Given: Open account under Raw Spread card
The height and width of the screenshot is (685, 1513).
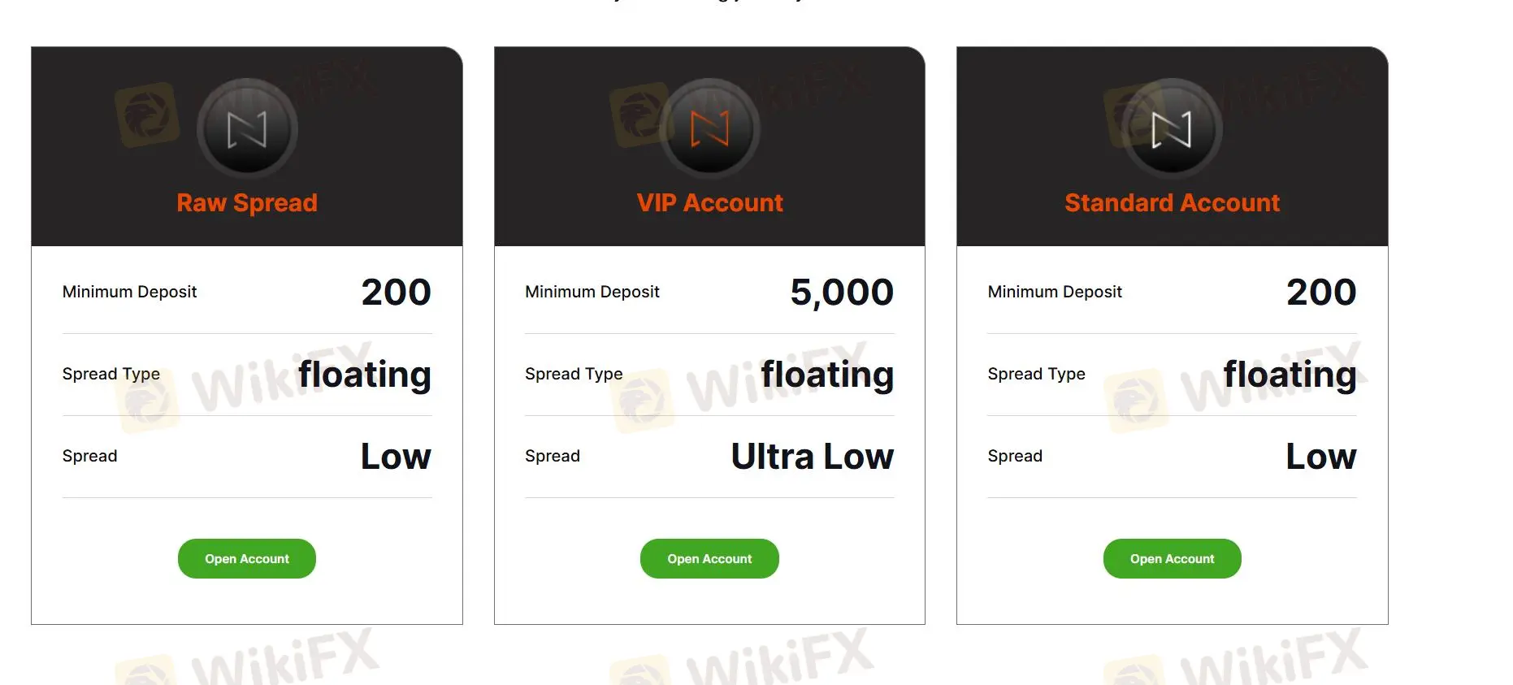Looking at the screenshot, I should click(x=247, y=559).
